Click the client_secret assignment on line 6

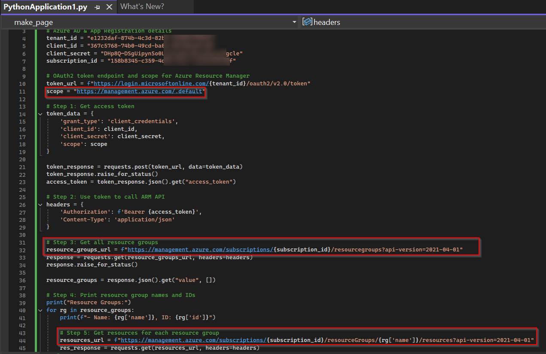[145, 54]
